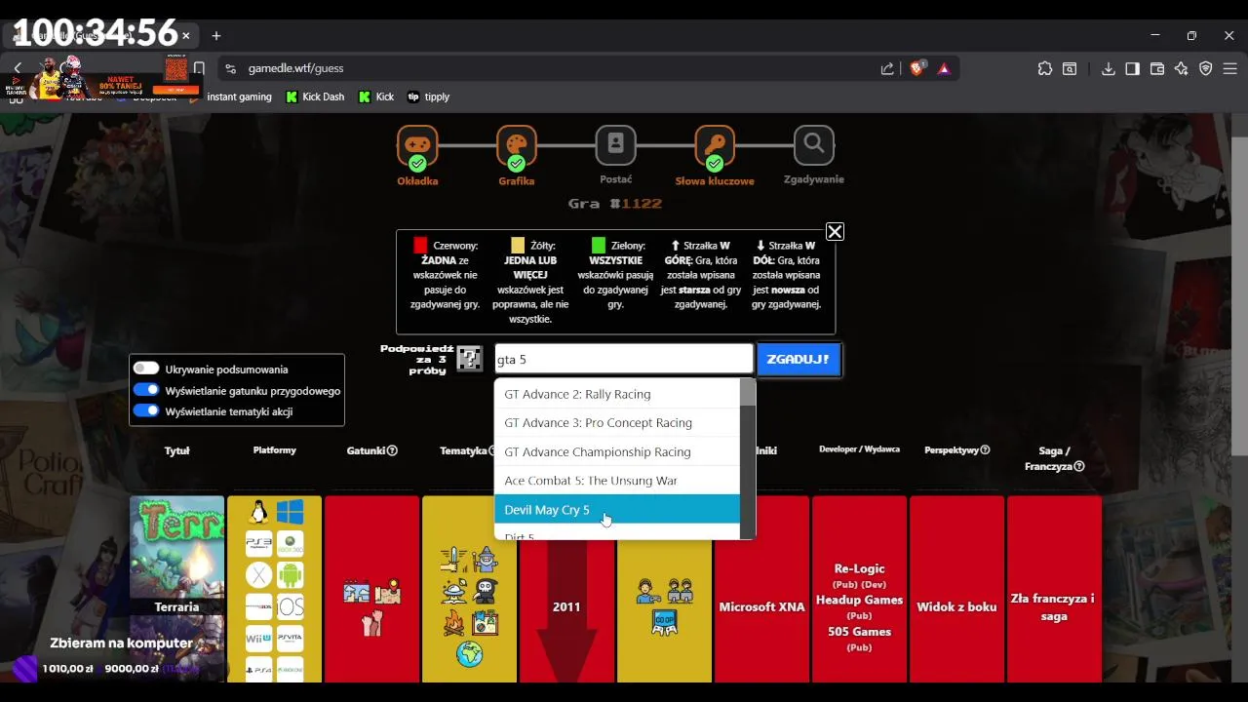The height and width of the screenshot is (702, 1248).
Task: Close the color legend box
Action: click(835, 231)
